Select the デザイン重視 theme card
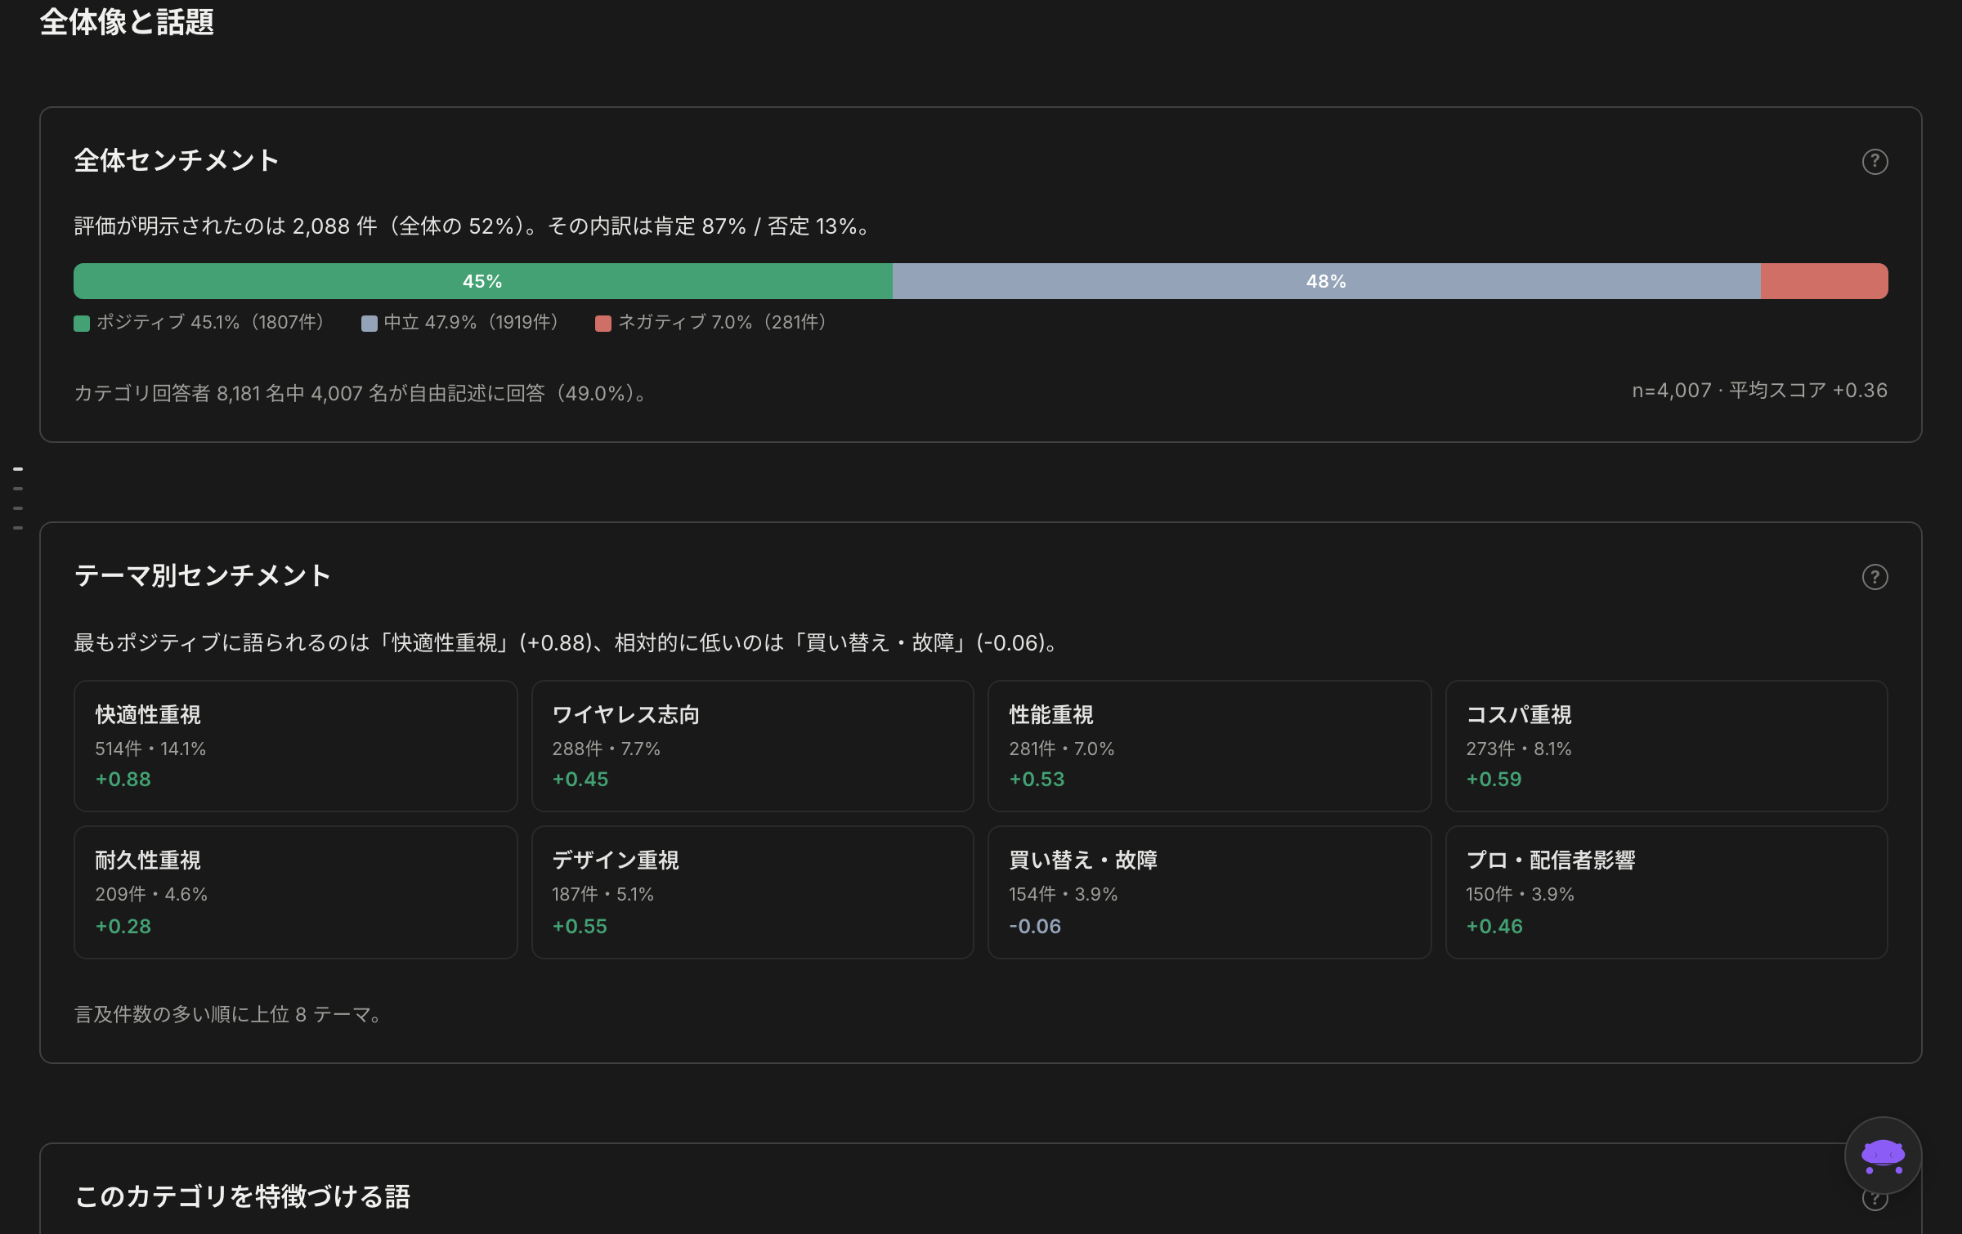This screenshot has width=1962, height=1234. (x=752, y=892)
